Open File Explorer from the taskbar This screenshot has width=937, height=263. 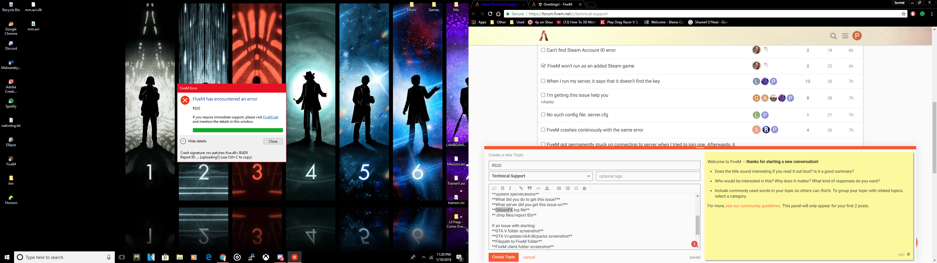point(180,257)
